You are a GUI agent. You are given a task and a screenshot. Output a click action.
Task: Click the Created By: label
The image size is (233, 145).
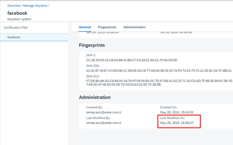pyautogui.click(x=94, y=107)
